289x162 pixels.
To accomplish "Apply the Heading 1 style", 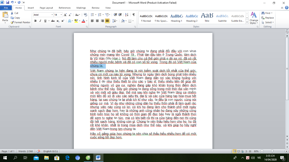I will pyautogui.click(x=176, y=18).
